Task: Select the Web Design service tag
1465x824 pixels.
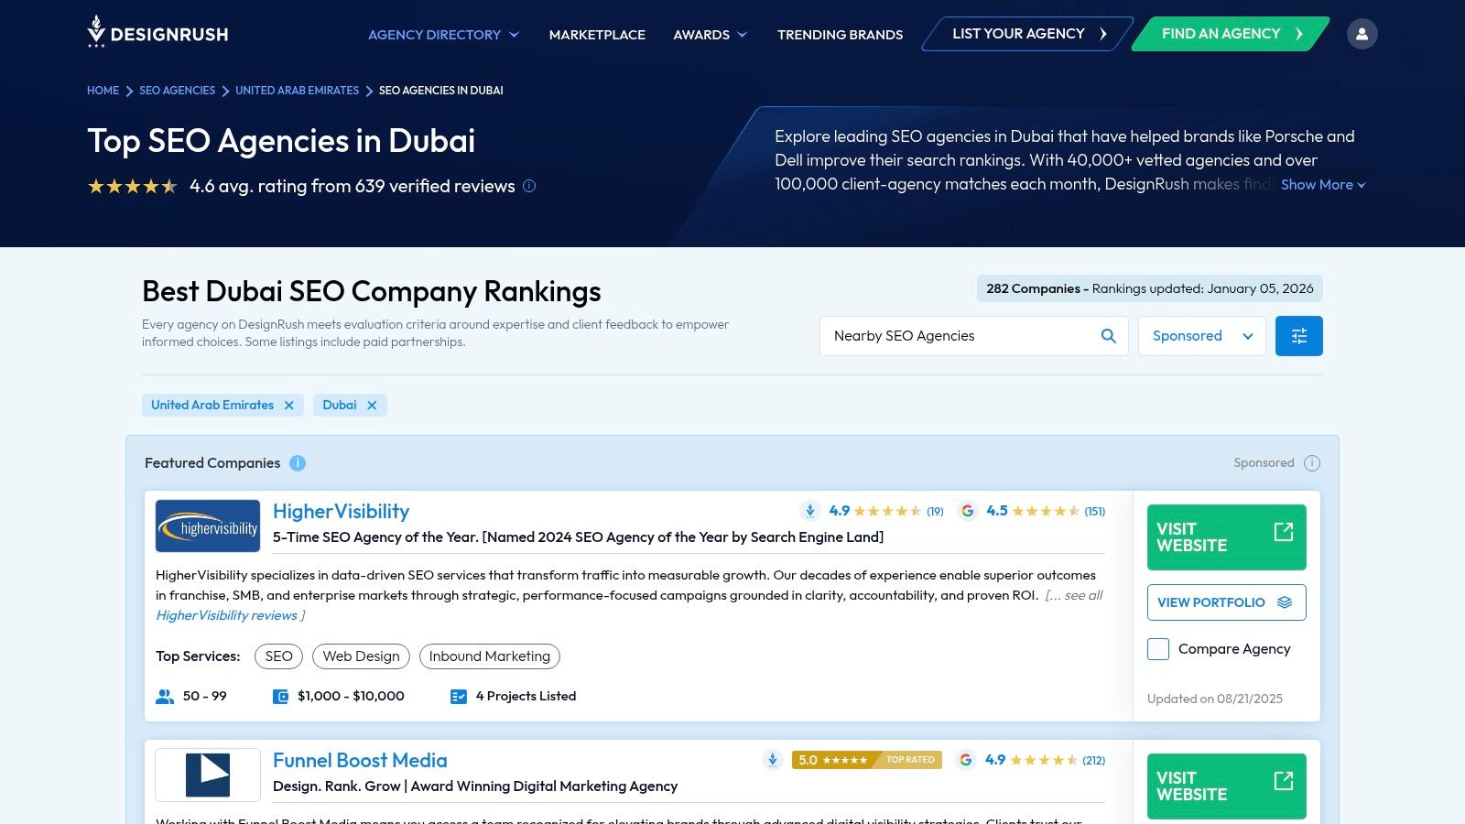Action: [361, 656]
